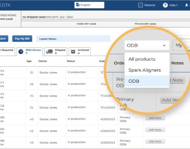Switch to the Archived tab
The image size is (190, 149).
(x=80, y=52)
